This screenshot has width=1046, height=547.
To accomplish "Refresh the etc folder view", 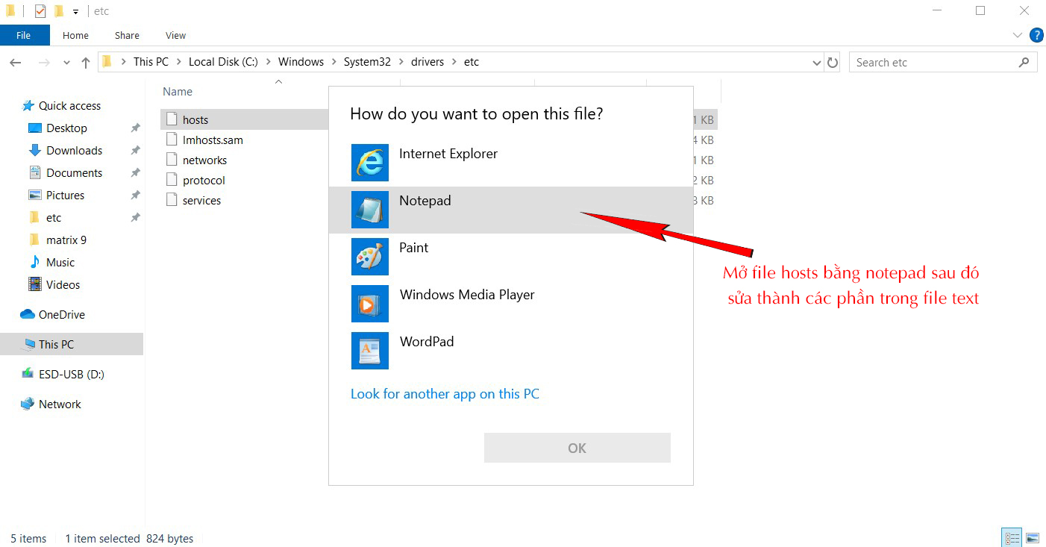I will point(833,63).
